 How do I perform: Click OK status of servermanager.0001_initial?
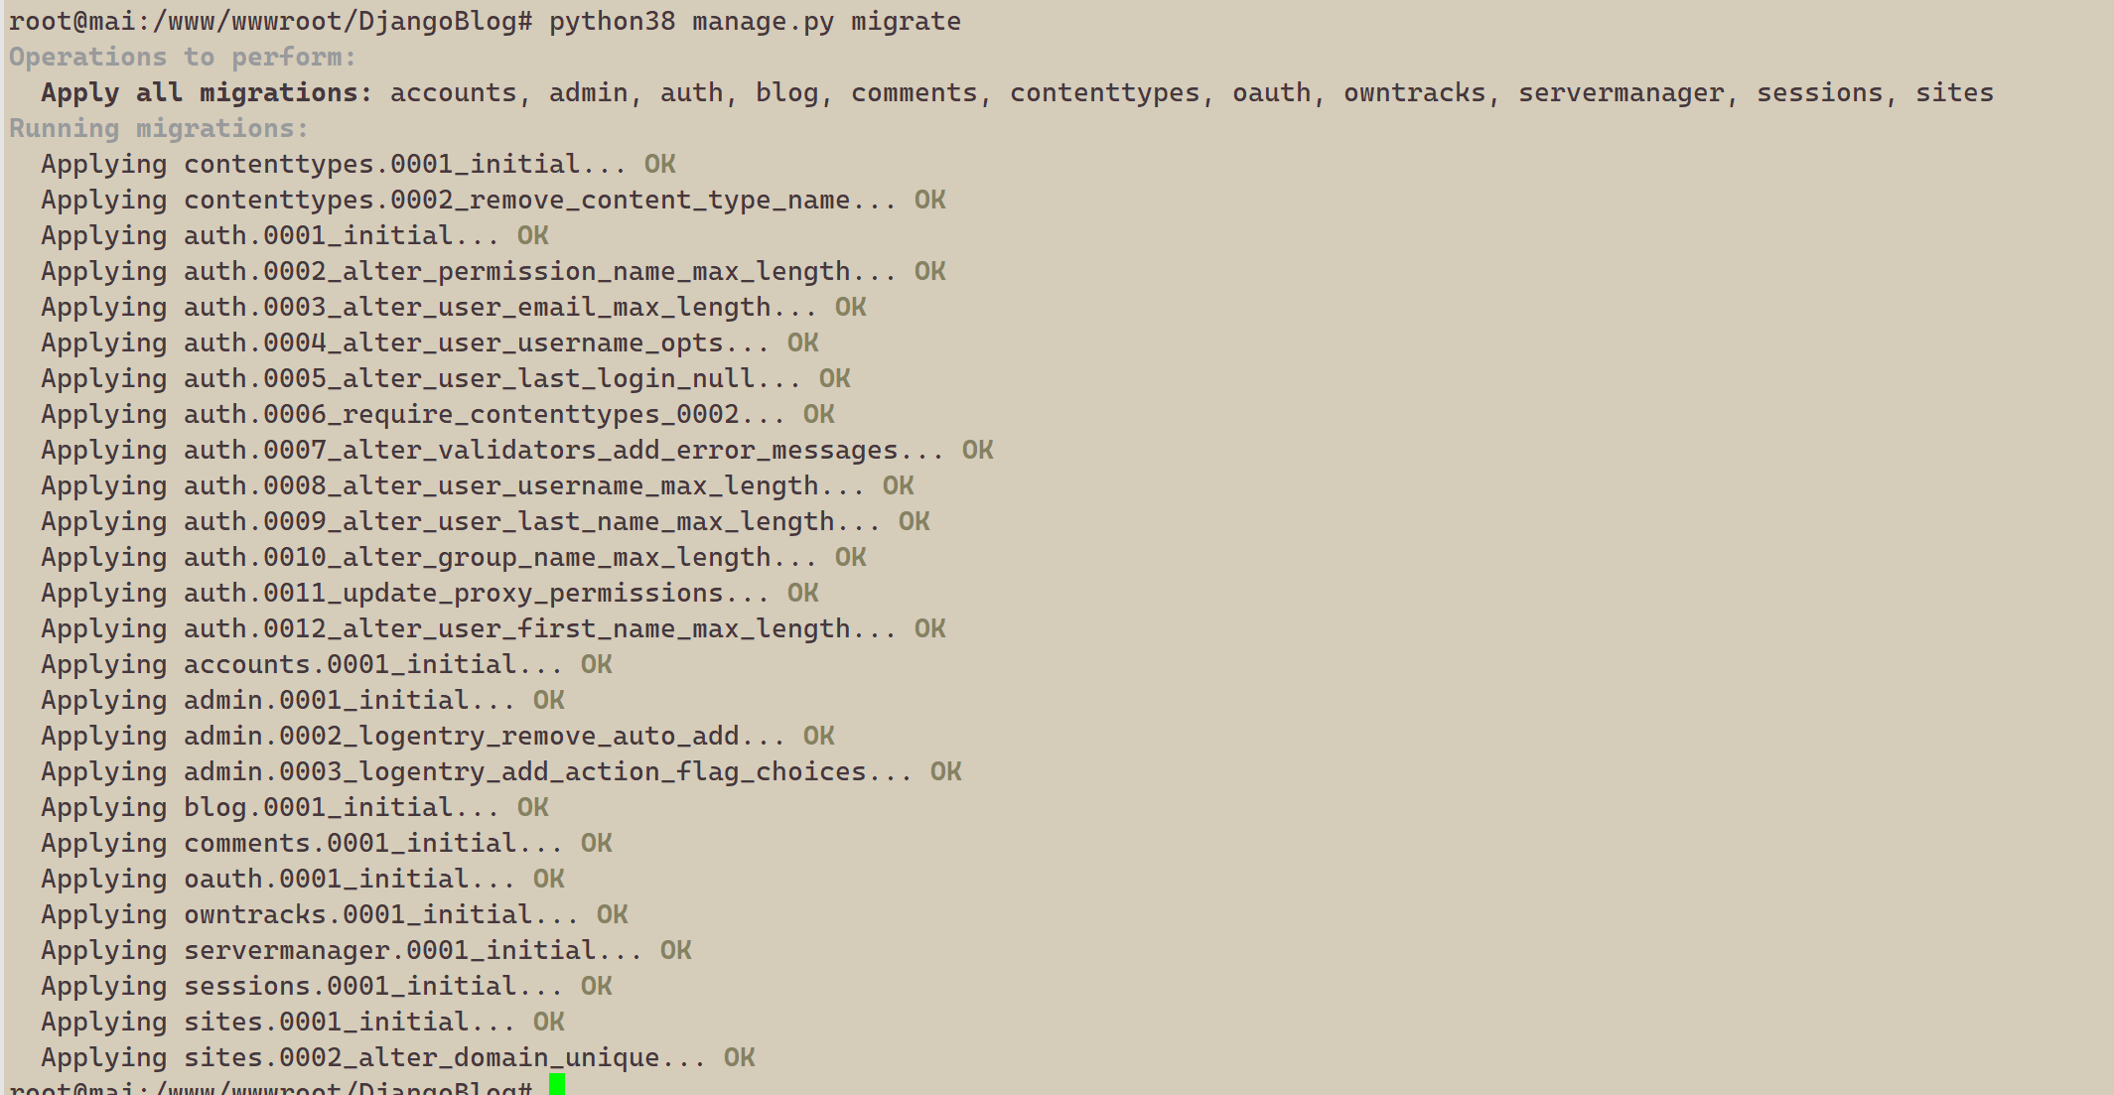click(x=675, y=951)
